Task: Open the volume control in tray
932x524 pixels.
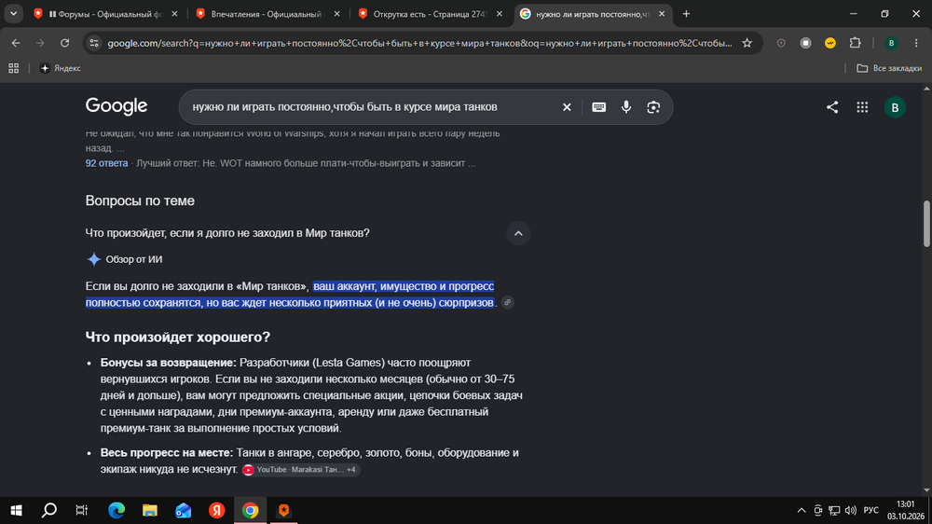Action: pos(851,510)
